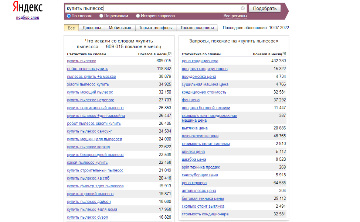360x222 pixels.
Task: Open 'купить фильтр +для пылесоса' link
Action: coord(95,186)
